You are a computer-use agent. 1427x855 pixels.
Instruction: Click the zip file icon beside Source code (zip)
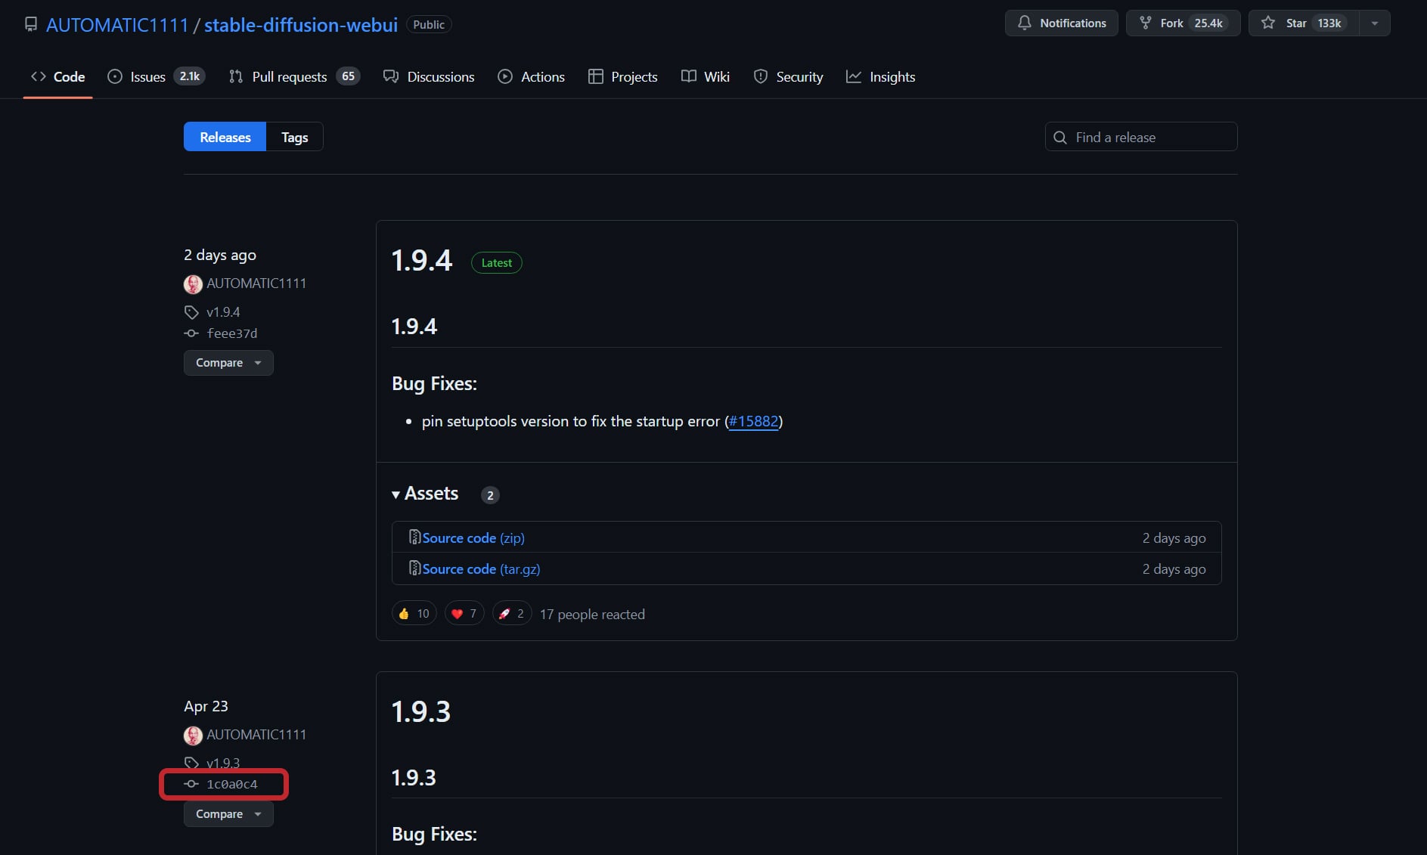pyautogui.click(x=414, y=537)
